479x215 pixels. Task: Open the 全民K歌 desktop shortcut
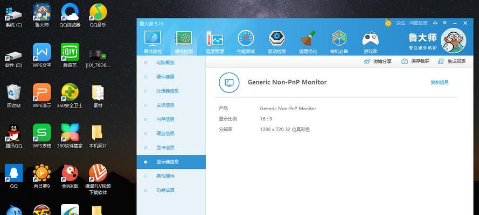tap(70, 177)
